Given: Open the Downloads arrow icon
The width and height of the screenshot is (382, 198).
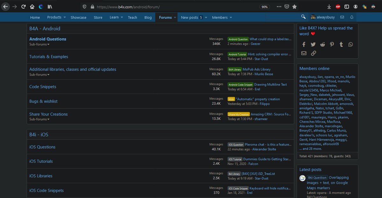Looking at the screenshot, I should [x=329, y=6].
